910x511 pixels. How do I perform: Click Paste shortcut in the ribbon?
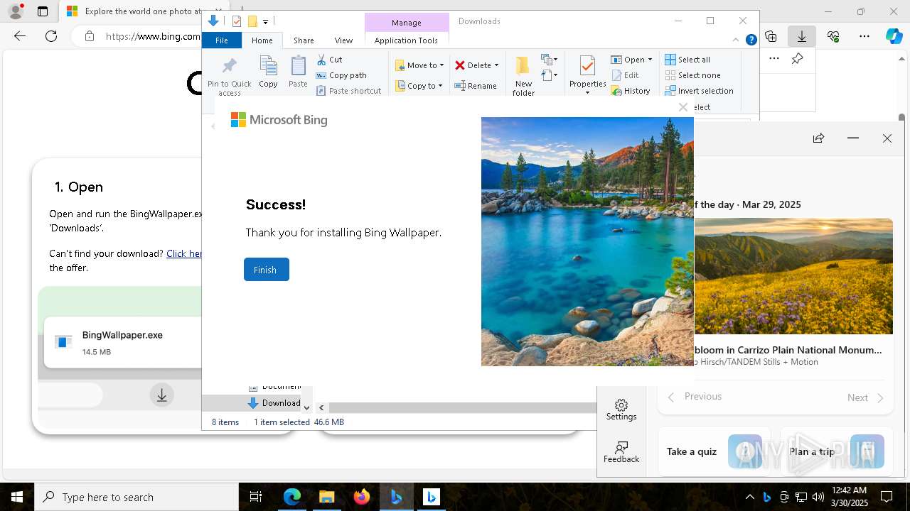[349, 91]
